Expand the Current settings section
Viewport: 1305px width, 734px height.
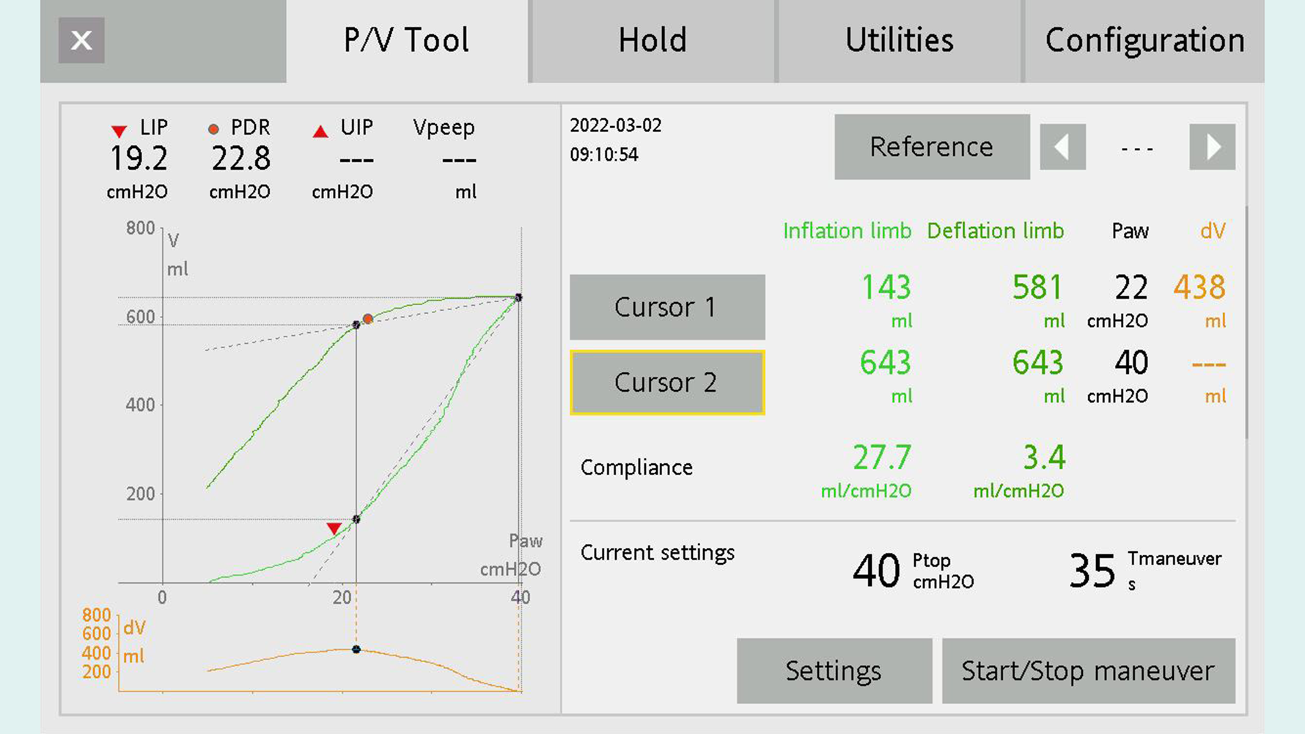tap(658, 553)
